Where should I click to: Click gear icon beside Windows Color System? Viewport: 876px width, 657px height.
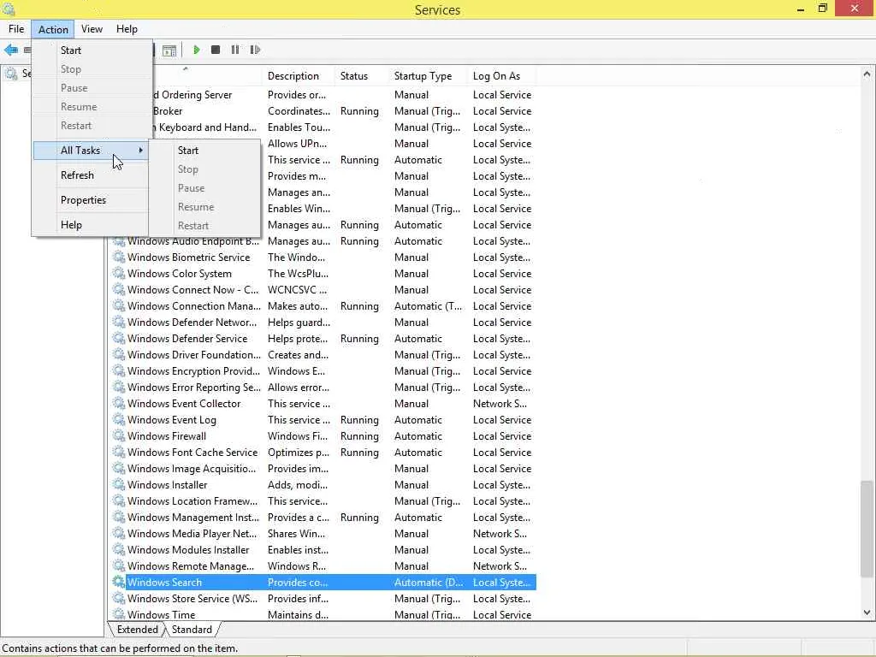118,274
